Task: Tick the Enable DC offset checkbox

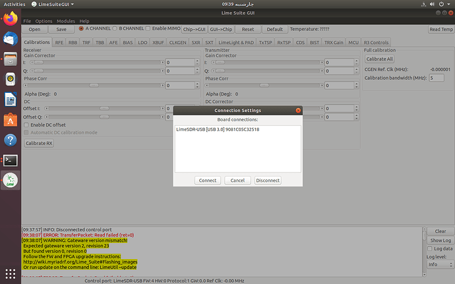Action: pos(26,125)
